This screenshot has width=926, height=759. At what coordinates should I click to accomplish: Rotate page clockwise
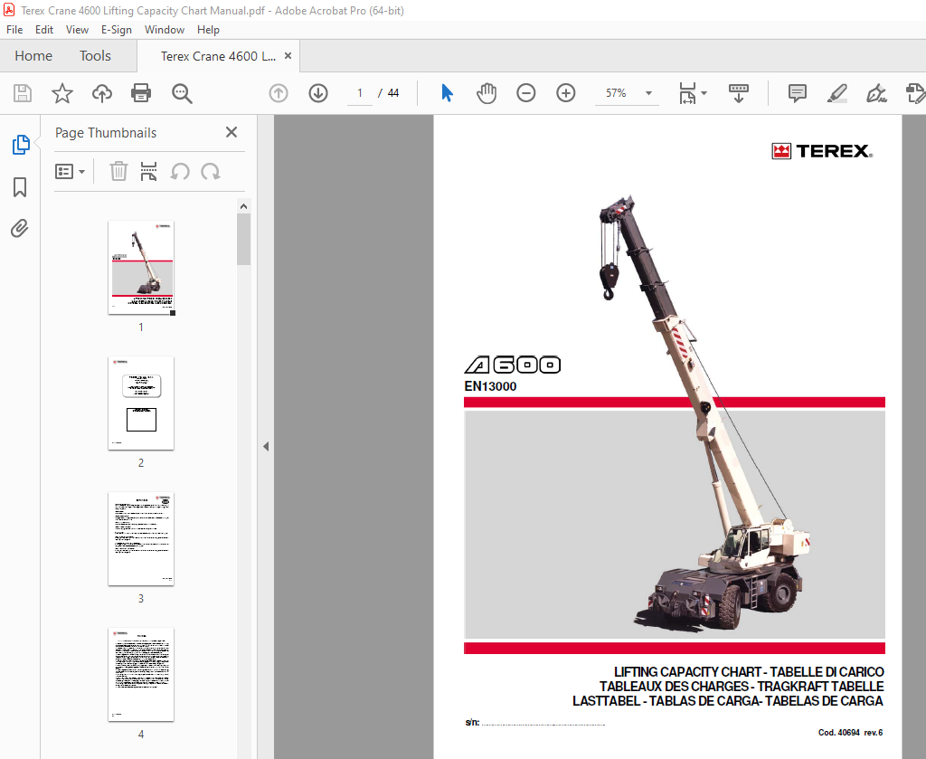pos(210,172)
